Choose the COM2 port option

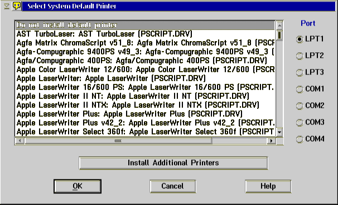click(x=310, y=106)
